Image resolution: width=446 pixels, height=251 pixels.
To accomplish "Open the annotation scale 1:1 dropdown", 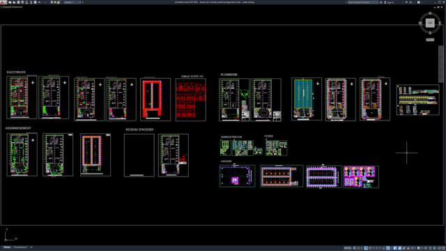I will click(x=413, y=248).
